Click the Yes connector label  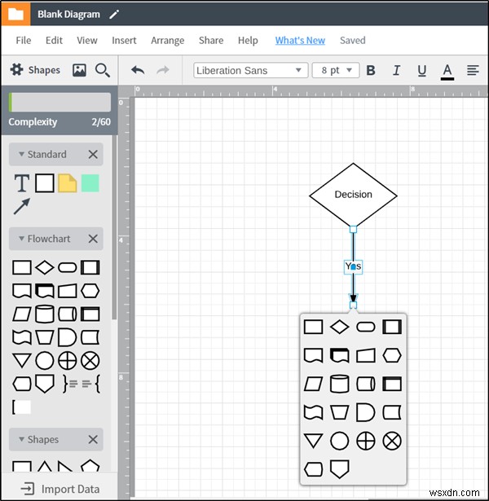pos(353,266)
